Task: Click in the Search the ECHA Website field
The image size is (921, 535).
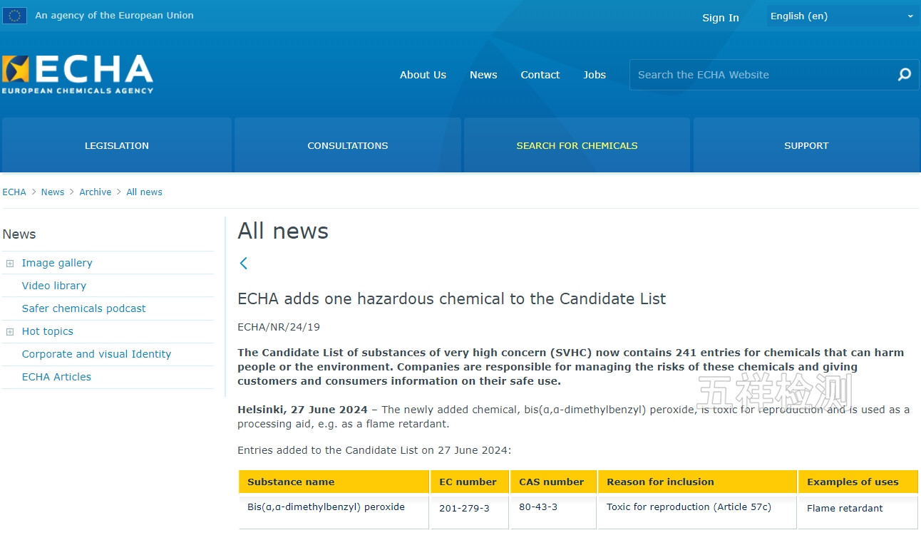Action: coord(759,75)
